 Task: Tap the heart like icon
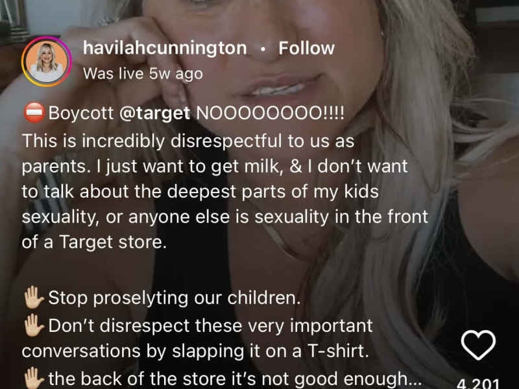(478, 345)
